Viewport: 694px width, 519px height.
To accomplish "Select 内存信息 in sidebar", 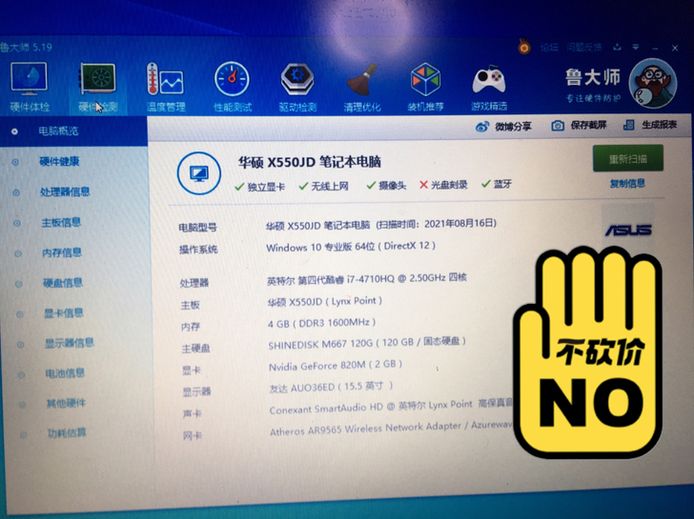I will 62,252.
